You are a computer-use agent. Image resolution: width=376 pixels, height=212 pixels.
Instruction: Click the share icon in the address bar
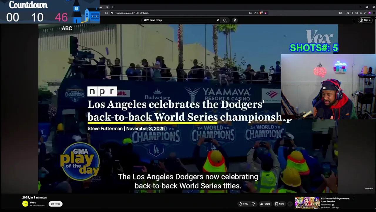pyautogui.click(x=255, y=13)
